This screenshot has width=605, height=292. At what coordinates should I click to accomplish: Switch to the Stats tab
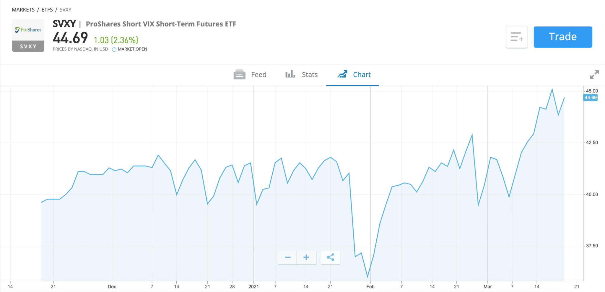[301, 74]
